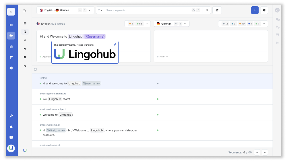Open the two-dots icon in secondary sidebar

[25, 66]
